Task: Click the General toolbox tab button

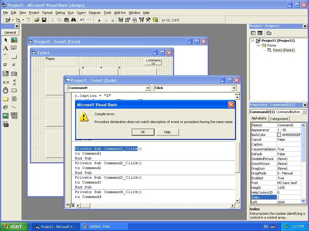Action: [10, 32]
